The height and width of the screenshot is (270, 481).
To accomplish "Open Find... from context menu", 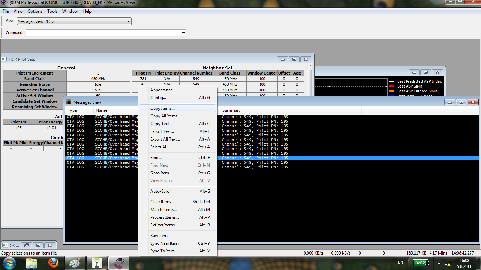I will point(177,157).
